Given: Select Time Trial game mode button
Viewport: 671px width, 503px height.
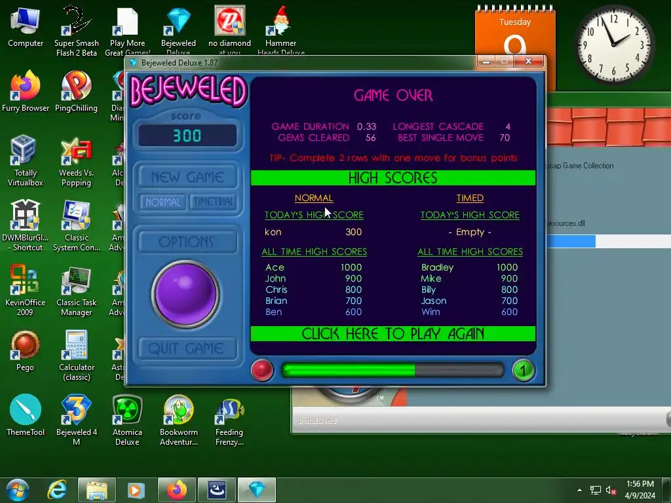Looking at the screenshot, I should pyautogui.click(x=213, y=202).
